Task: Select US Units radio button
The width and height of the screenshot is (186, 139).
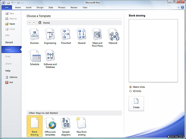Action: click(x=130, y=91)
